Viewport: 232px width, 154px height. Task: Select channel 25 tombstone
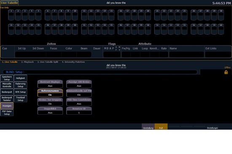(184, 15)
